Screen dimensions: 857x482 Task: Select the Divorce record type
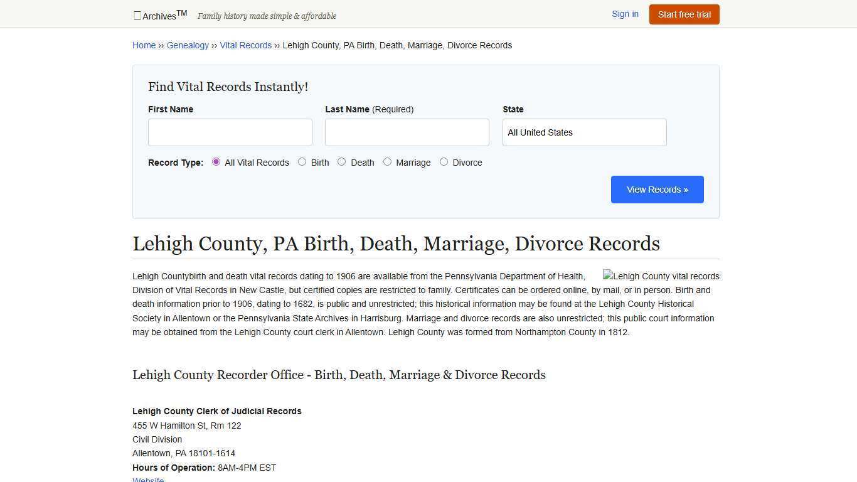[444, 162]
